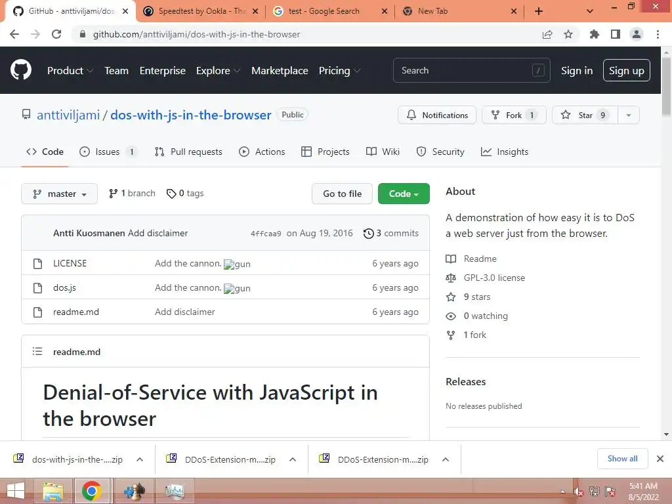Open the share page icon in address bar
The image size is (672, 504).
click(547, 34)
